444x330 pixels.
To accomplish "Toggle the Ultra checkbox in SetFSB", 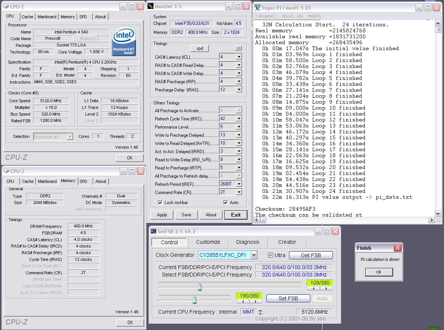I will point(270,255).
